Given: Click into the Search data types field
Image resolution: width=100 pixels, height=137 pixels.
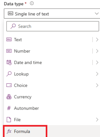Looking at the screenshot, I should [53, 26].
